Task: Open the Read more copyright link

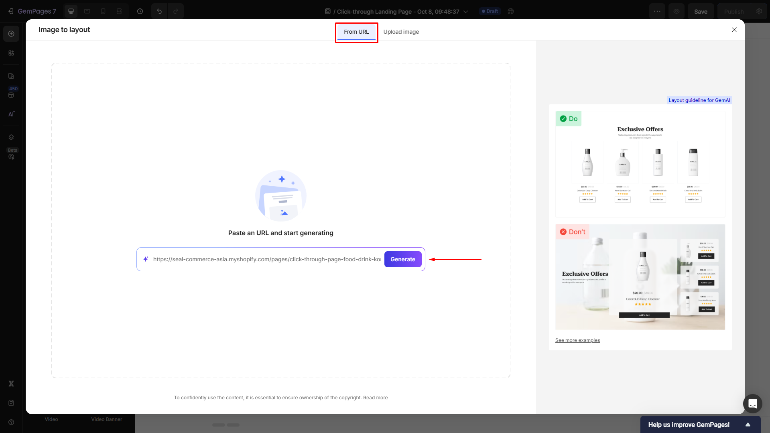Action: coord(375,398)
